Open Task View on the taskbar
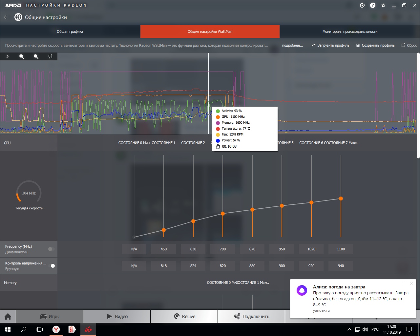 pyautogui.click(x=39, y=329)
